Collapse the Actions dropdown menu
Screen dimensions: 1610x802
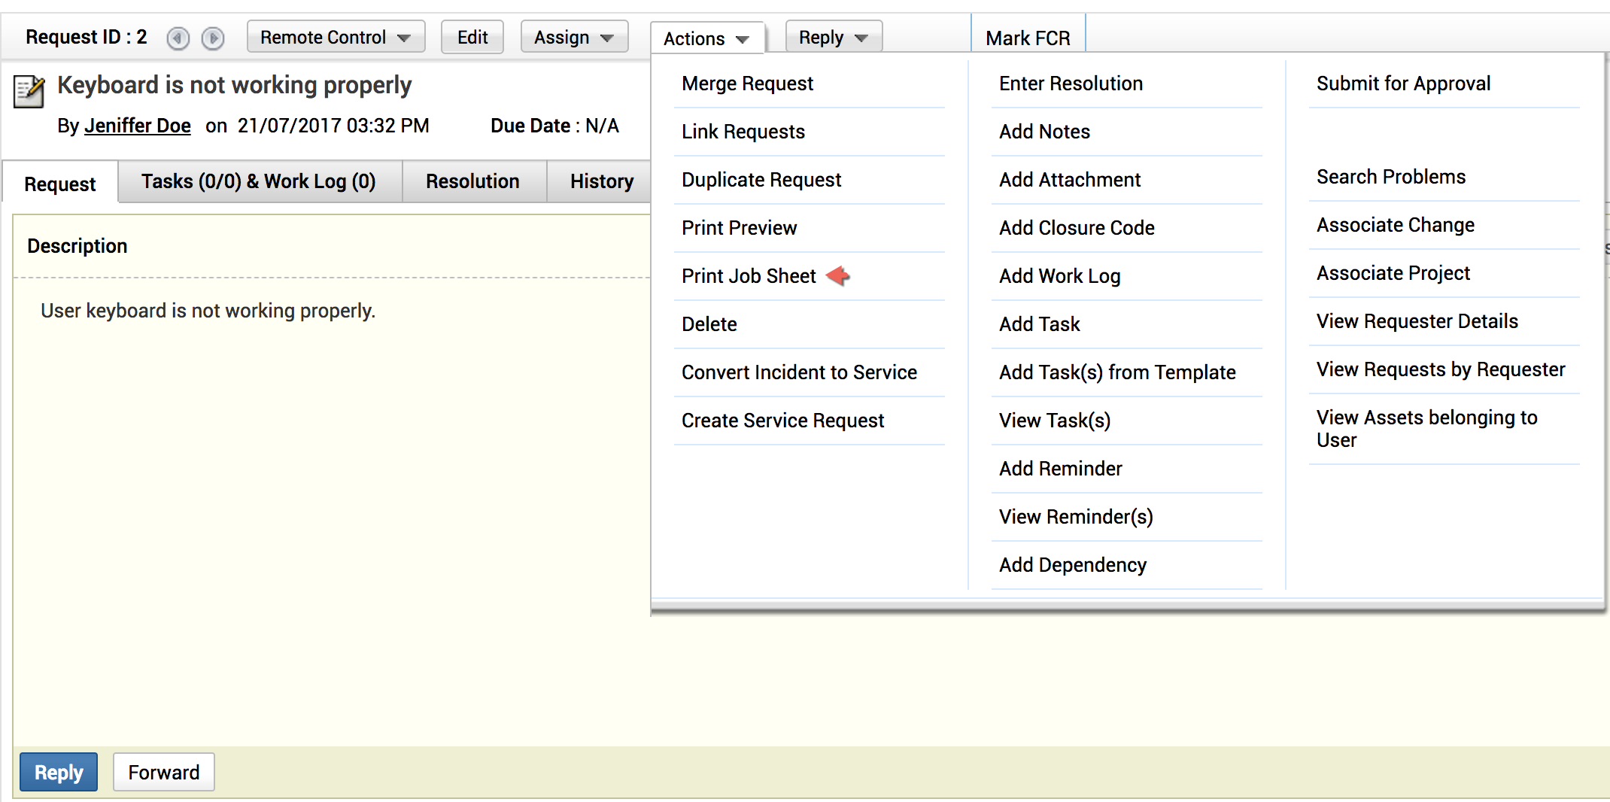[706, 38]
